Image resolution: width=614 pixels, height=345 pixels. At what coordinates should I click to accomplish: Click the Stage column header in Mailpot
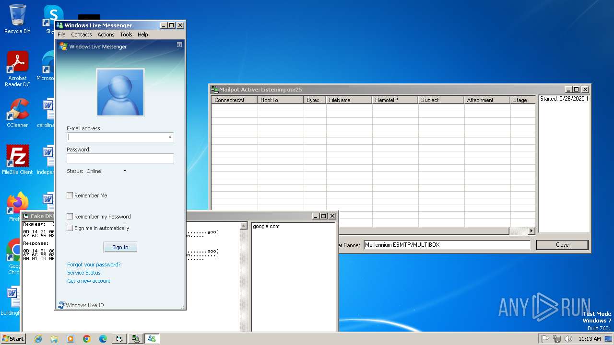click(x=523, y=100)
